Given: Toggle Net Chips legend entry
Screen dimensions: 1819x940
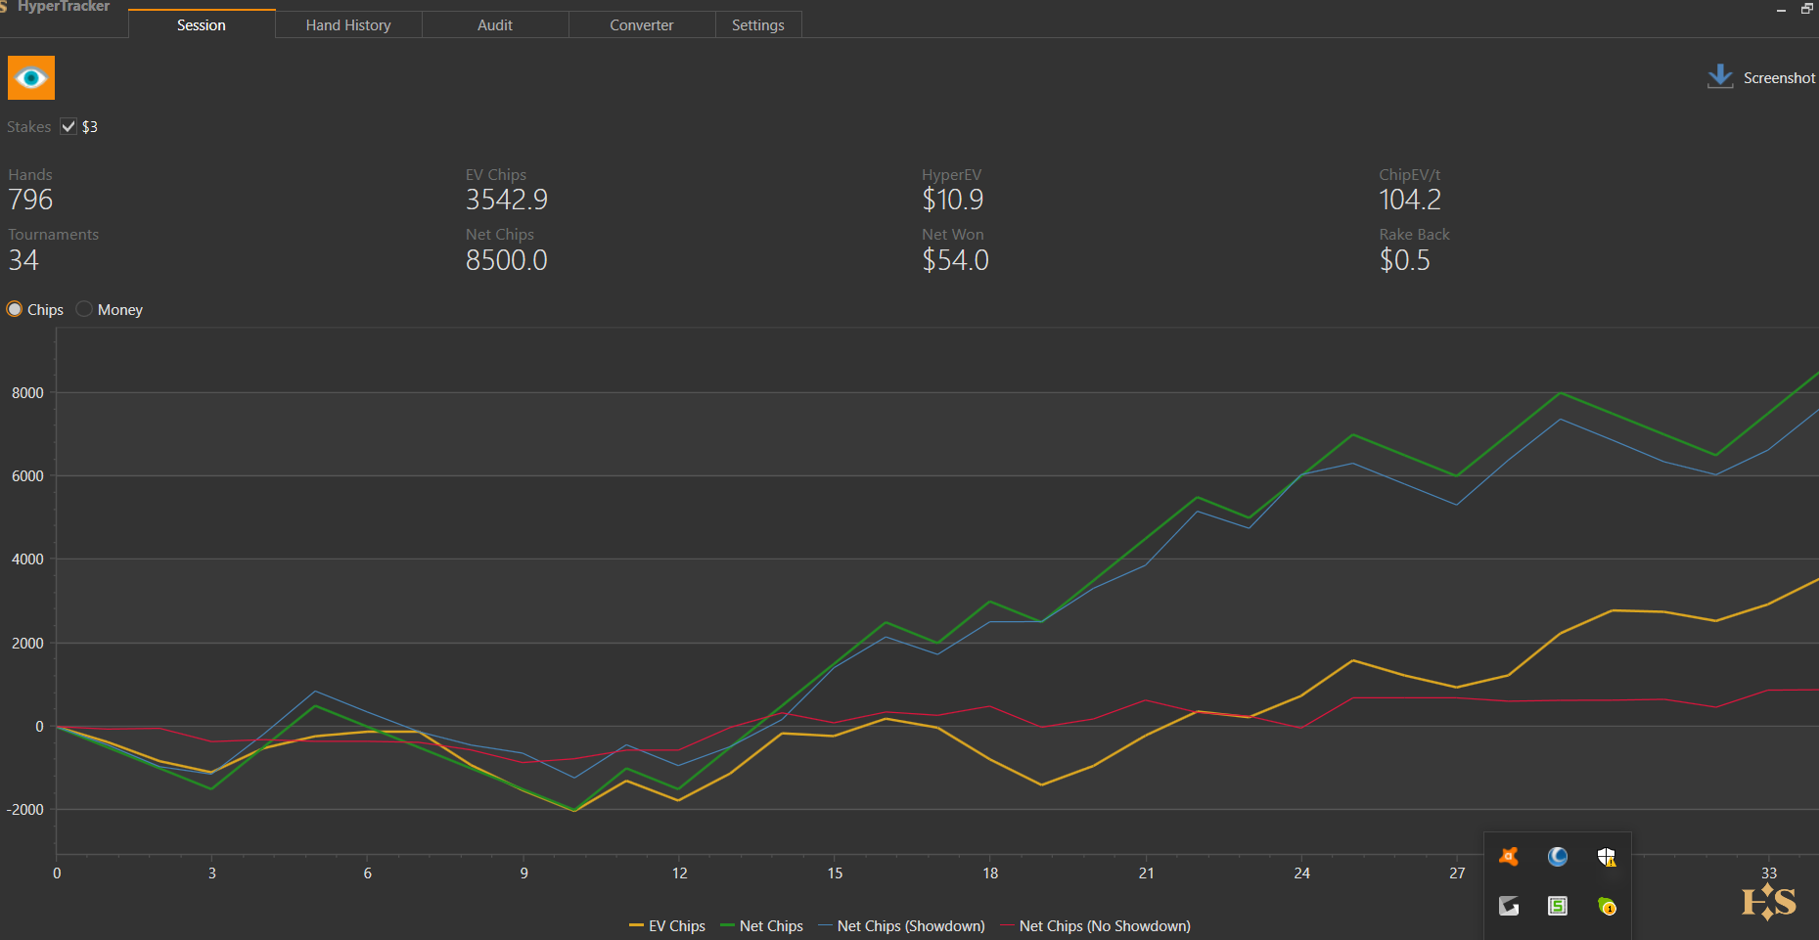Looking at the screenshot, I should pyautogui.click(x=761, y=925).
